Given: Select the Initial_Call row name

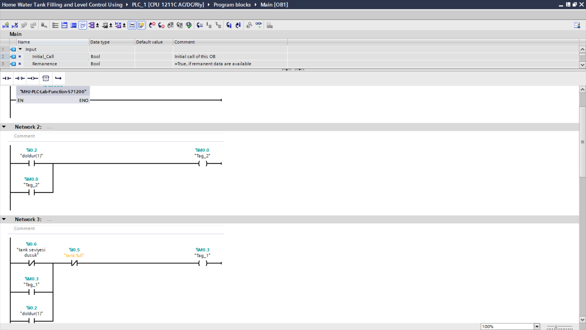Looking at the screenshot, I should tap(43, 56).
